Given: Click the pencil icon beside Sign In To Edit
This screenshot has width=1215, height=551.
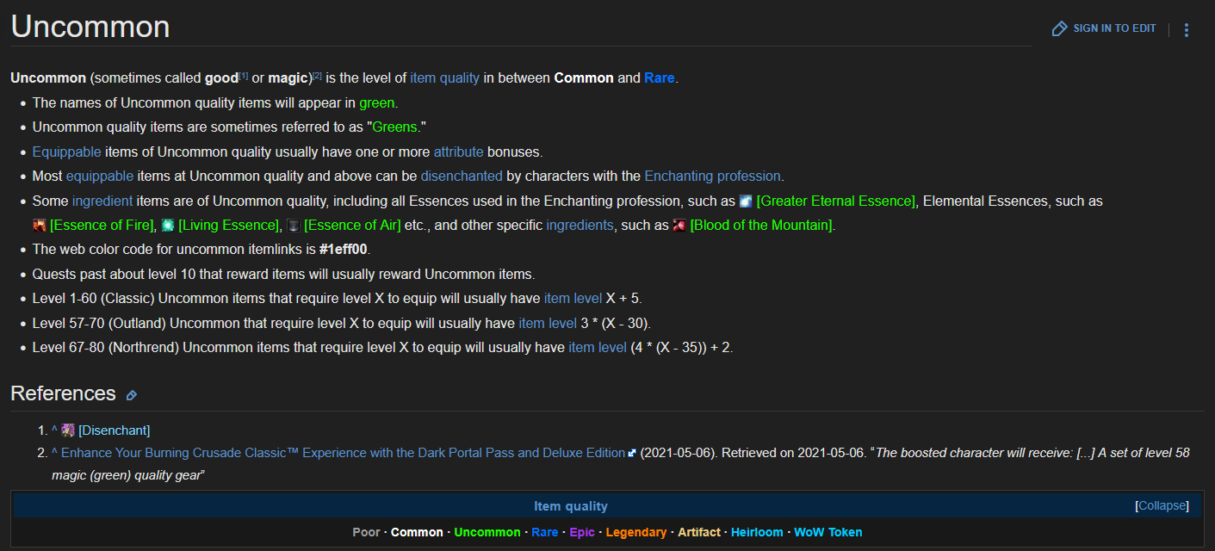Looking at the screenshot, I should tap(1060, 28).
